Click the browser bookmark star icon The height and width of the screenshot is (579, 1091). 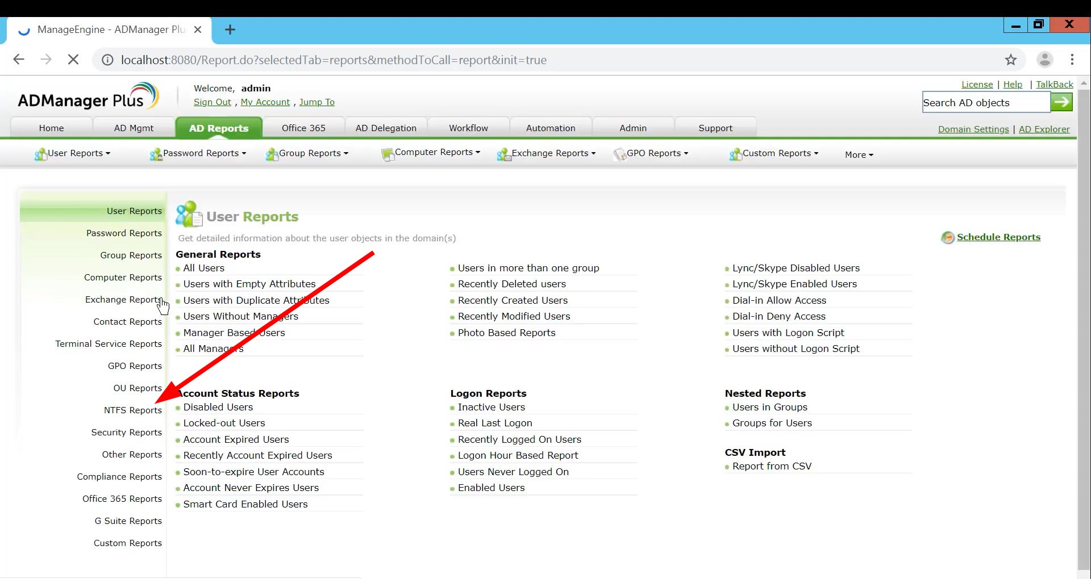1012,60
